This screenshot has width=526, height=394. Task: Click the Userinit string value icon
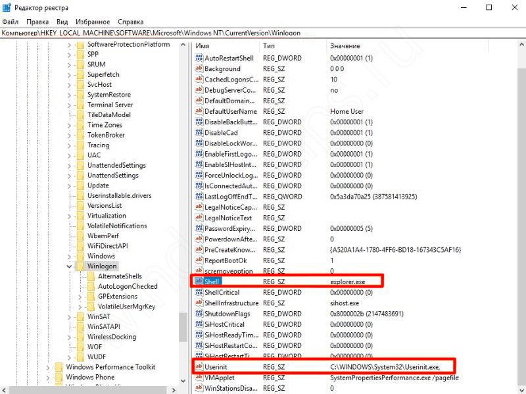click(199, 367)
